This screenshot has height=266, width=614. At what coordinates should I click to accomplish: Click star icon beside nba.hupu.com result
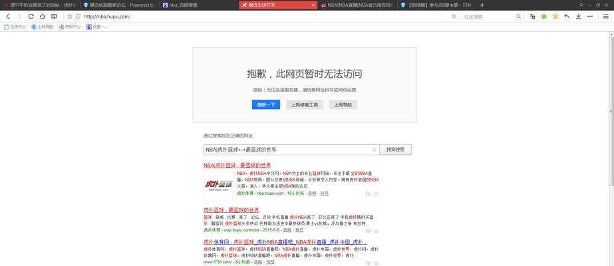(x=377, y=194)
